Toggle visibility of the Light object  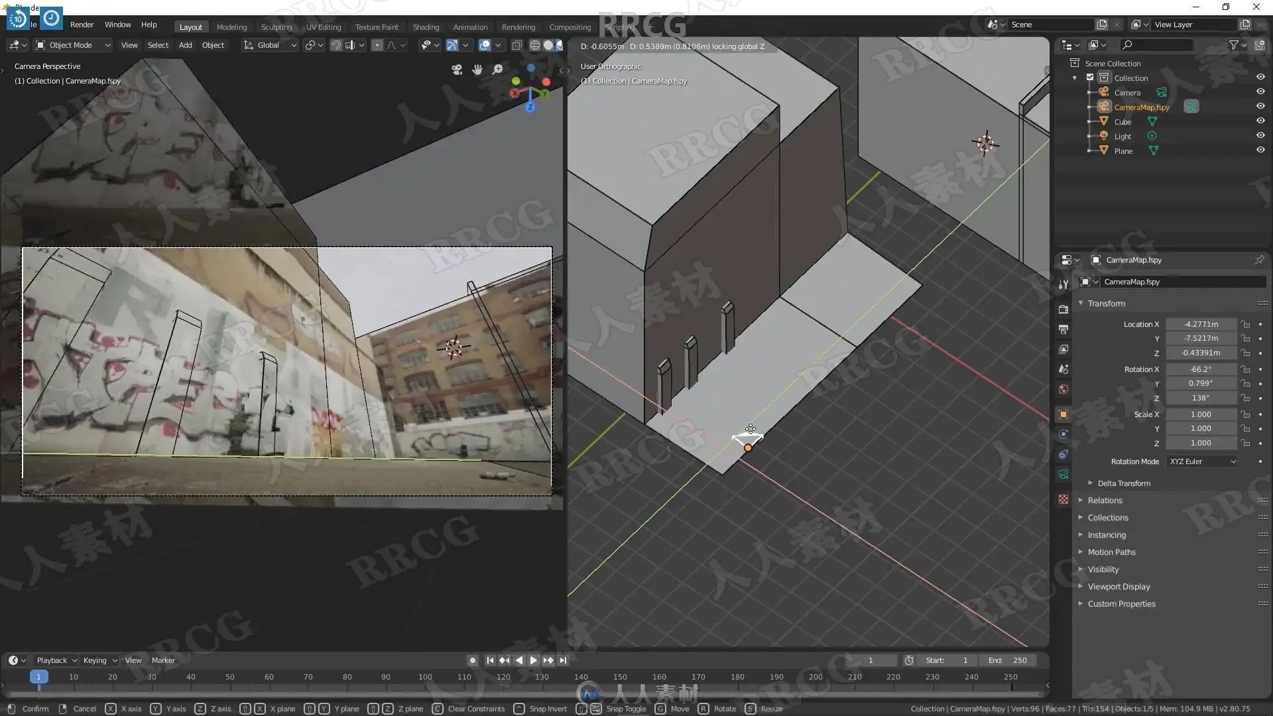[x=1260, y=136]
